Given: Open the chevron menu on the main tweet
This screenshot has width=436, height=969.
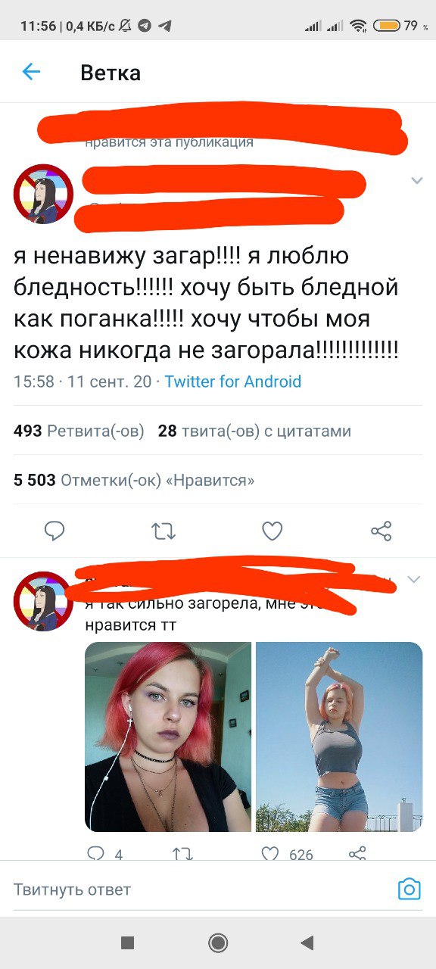Looking at the screenshot, I should click(416, 180).
